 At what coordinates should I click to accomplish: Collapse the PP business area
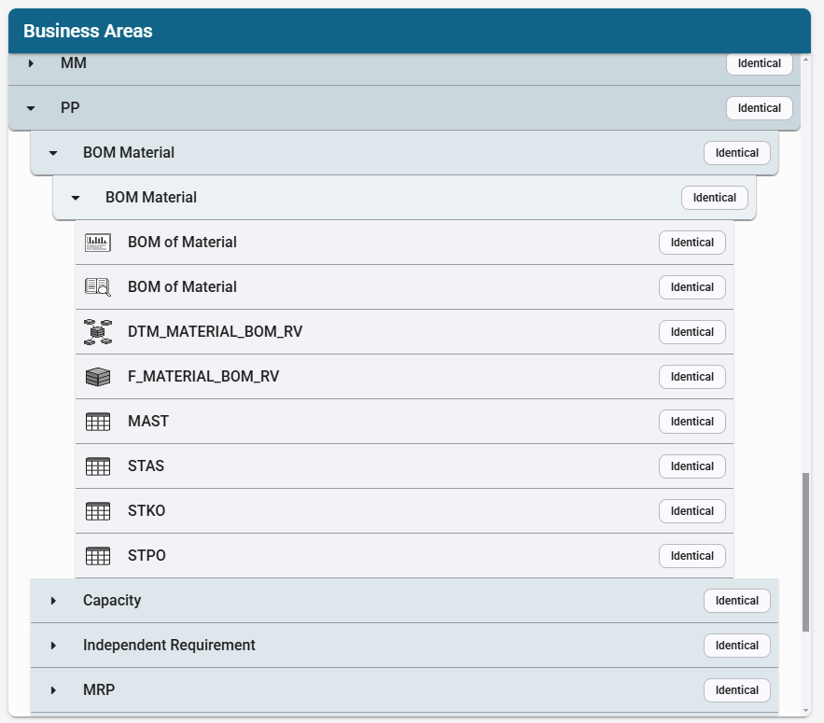pyautogui.click(x=31, y=108)
